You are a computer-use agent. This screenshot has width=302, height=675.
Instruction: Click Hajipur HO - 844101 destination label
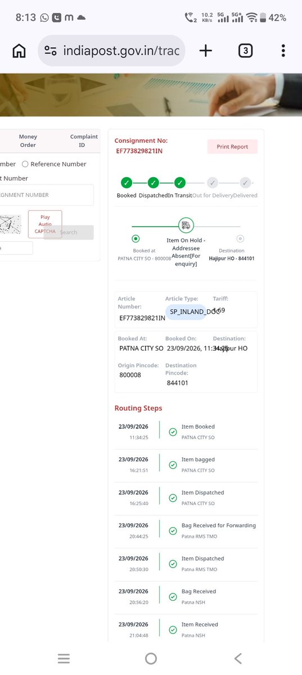coord(232,259)
